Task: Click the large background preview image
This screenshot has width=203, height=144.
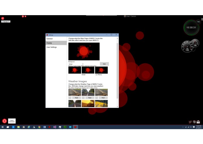Action: tap(84, 51)
